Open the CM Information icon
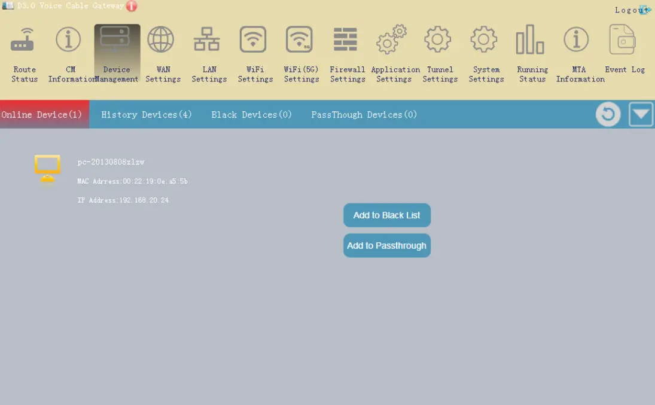Screen dimensions: 655x405 point(68,39)
